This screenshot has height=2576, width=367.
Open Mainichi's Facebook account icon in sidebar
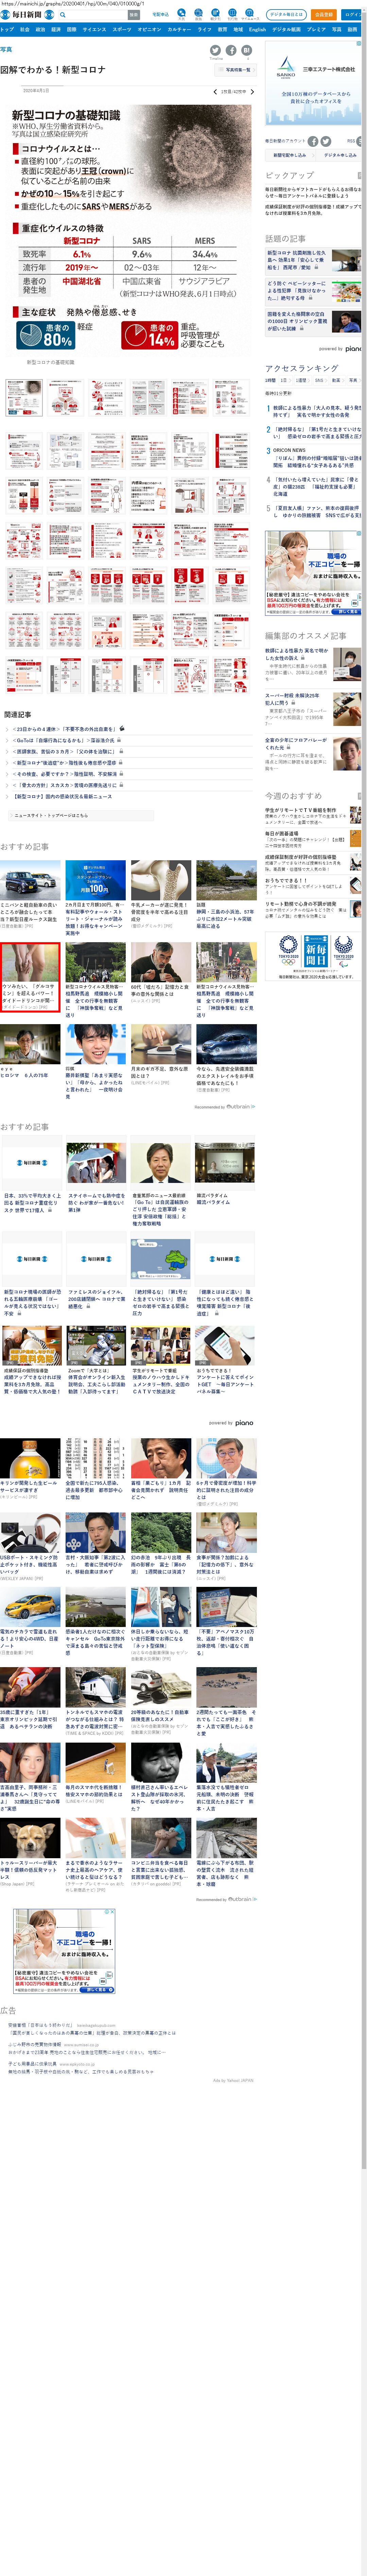pyautogui.click(x=313, y=141)
